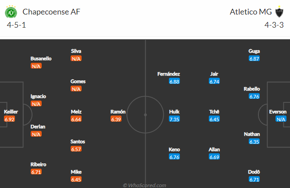Open the Atletico MG team name link

[251, 12]
